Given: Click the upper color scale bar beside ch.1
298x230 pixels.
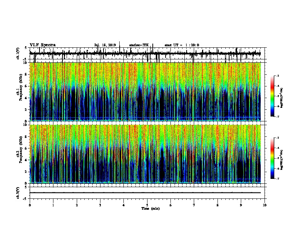Looking at the screenshot, I should click(x=272, y=96).
